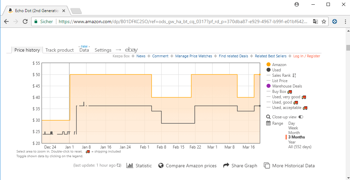The image size is (350, 180).
Task: Click the Log In / Register link
Action: pos(307,56)
